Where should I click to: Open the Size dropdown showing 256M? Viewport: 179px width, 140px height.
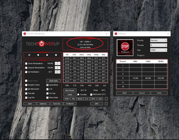click(x=159, y=50)
